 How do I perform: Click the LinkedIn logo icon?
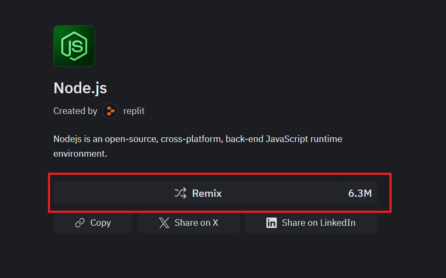(271, 223)
